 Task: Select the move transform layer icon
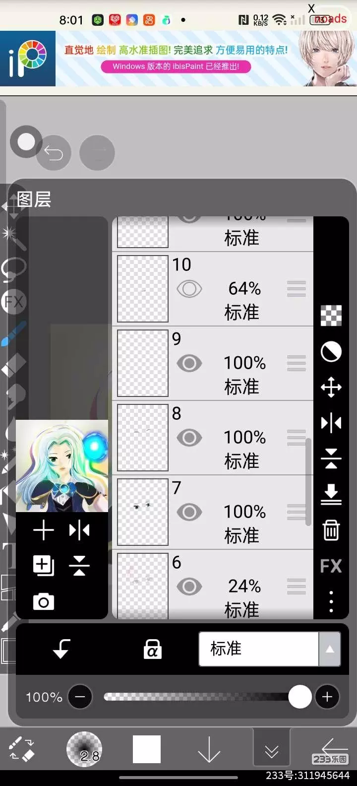pos(331,387)
